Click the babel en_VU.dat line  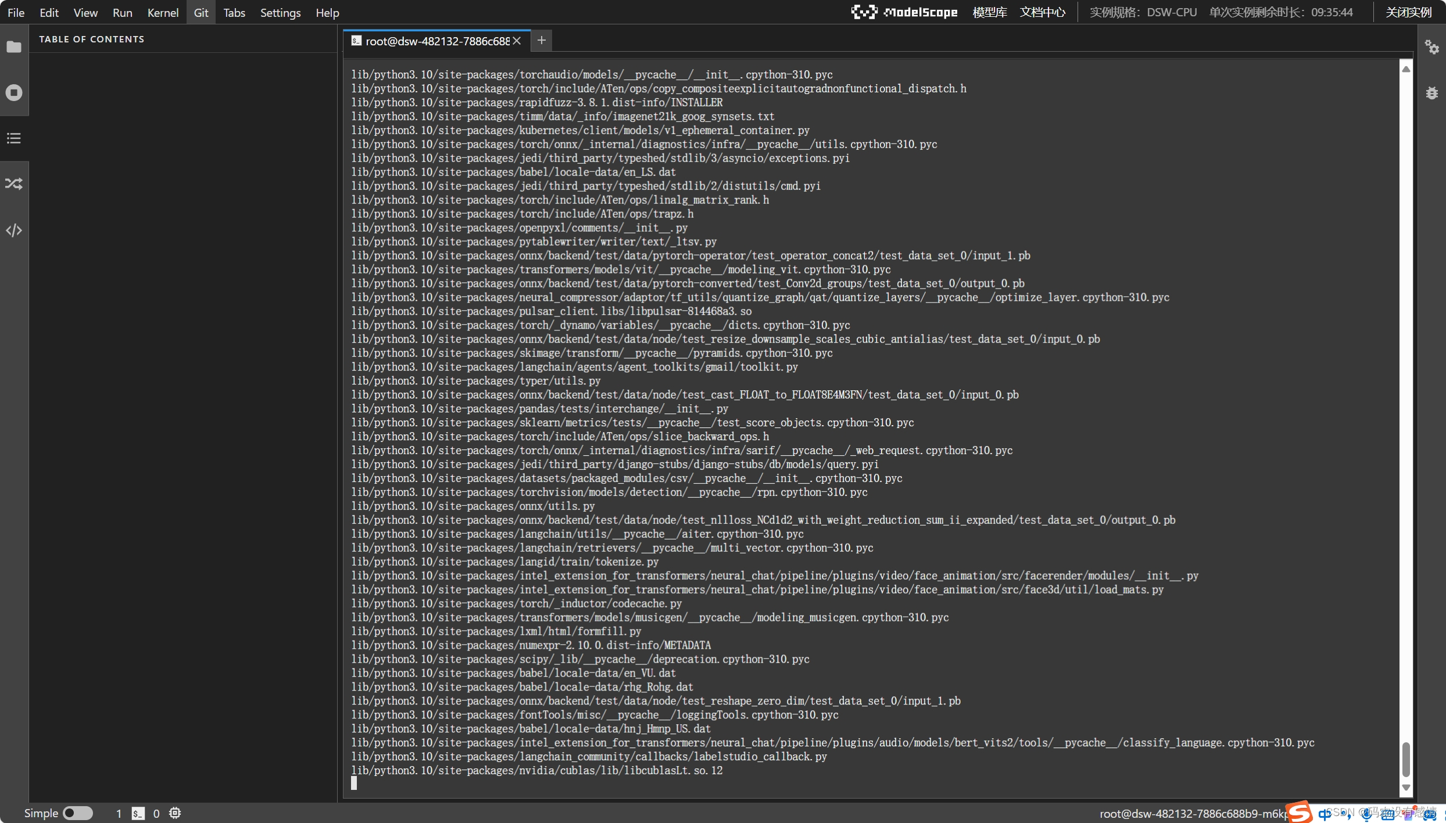(x=513, y=673)
